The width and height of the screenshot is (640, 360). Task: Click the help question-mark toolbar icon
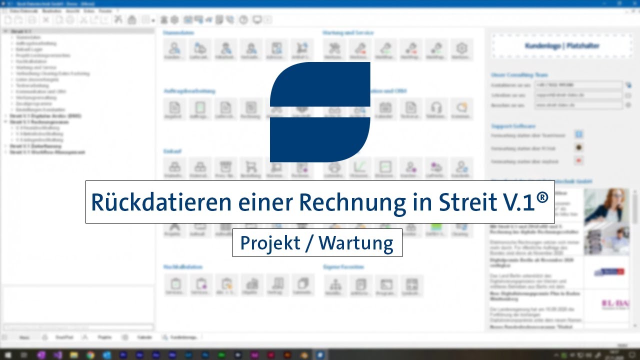(243, 20)
